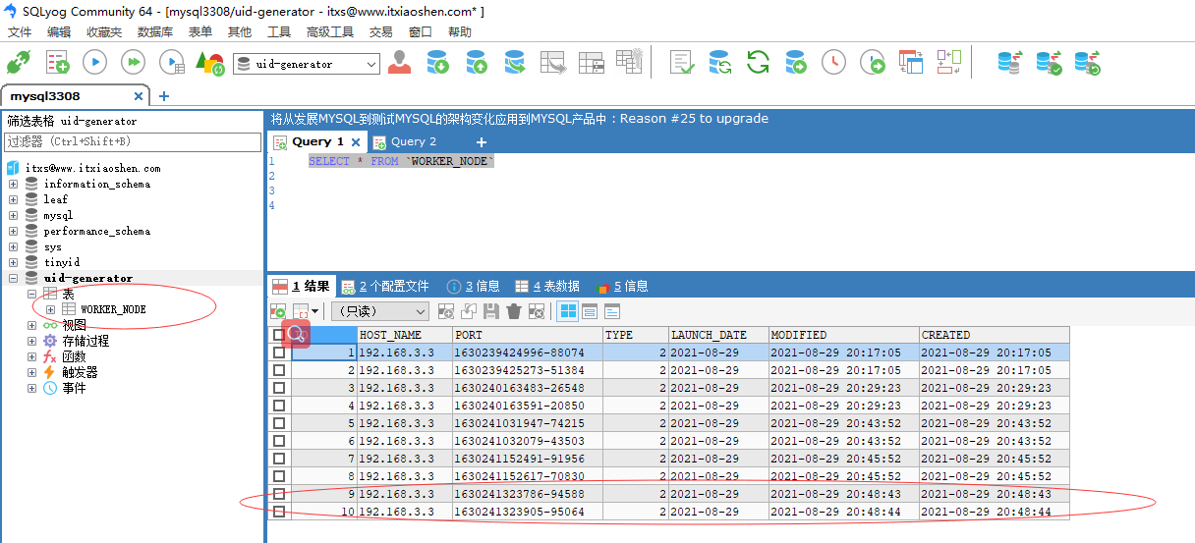Check the row 3 checkbox
The height and width of the screenshot is (543, 1195).
click(x=279, y=388)
